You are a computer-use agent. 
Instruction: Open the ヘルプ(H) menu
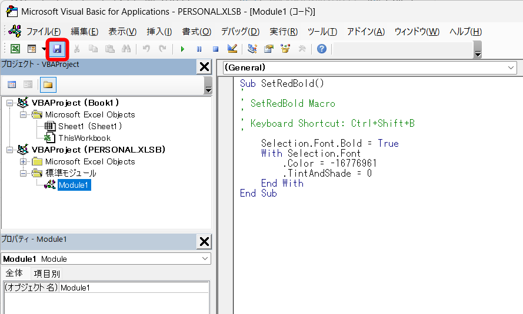(465, 32)
